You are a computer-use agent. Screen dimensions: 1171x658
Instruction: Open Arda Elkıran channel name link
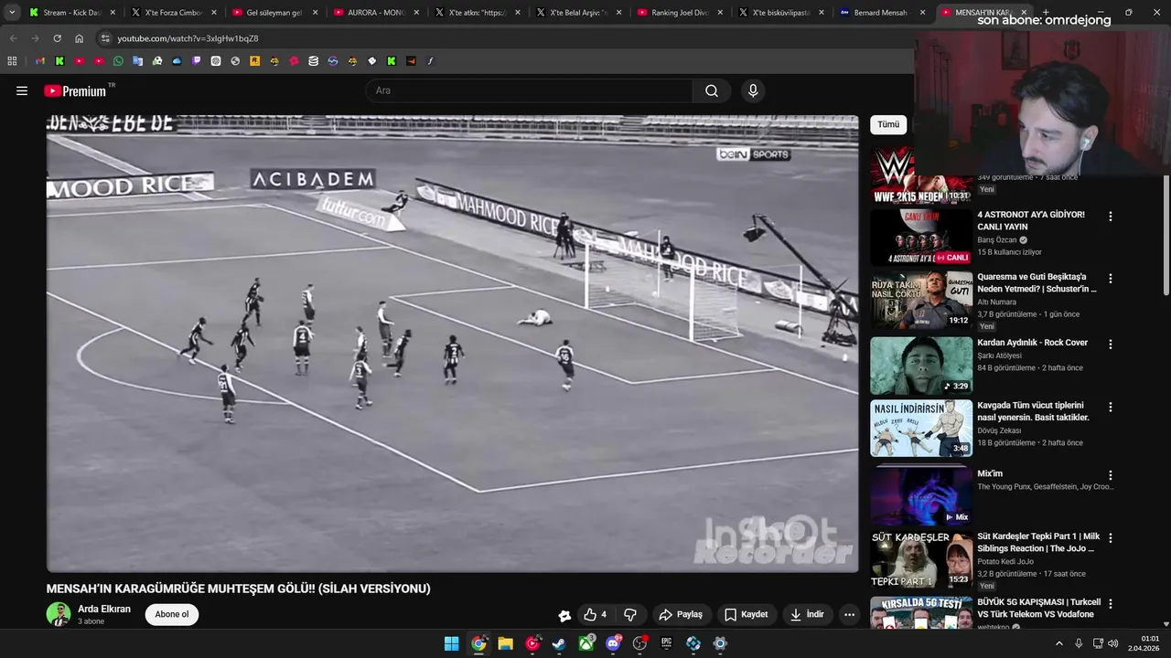(104, 609)
